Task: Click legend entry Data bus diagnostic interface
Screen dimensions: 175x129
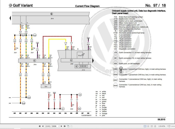Action: [130, 29]
